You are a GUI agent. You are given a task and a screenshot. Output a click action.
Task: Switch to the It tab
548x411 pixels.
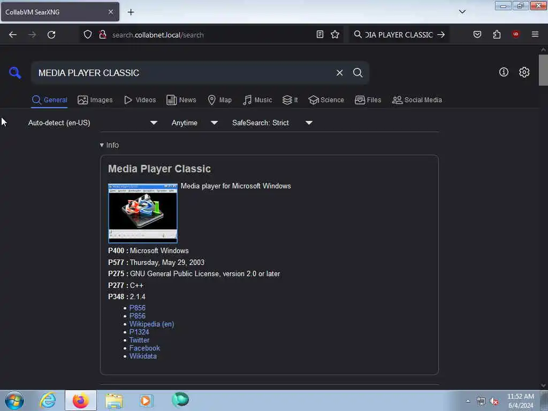[290, 100]
